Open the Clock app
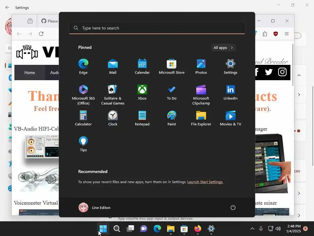 coord(113,118)
